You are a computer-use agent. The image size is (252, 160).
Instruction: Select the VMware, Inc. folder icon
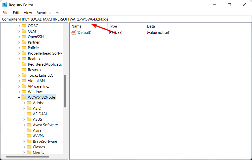(x=24, y=86)
